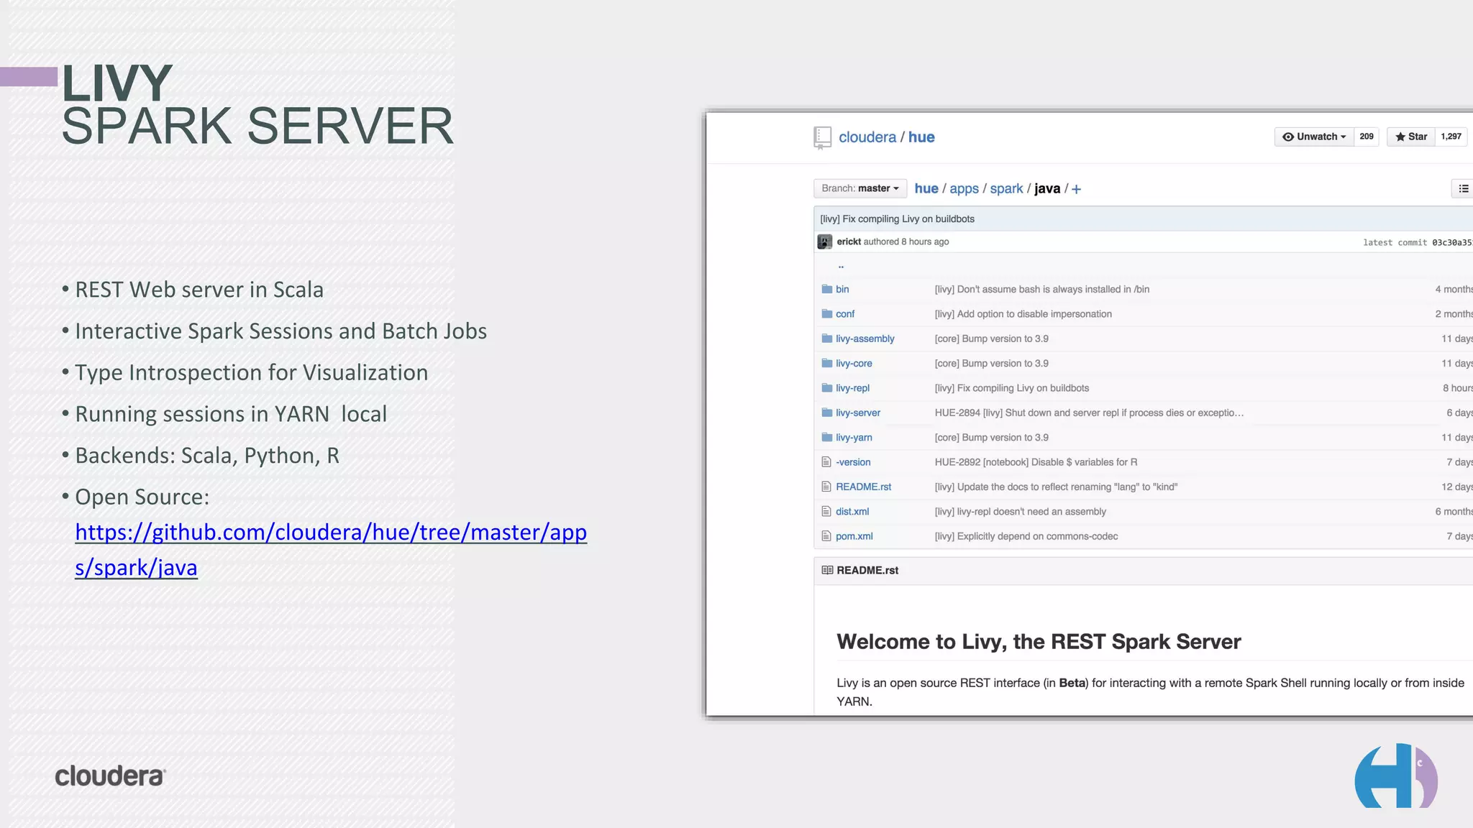Viewport: 1473px width, 828px height.
Task: Click the livy-yarn folder icon
Action: point(826,437)
